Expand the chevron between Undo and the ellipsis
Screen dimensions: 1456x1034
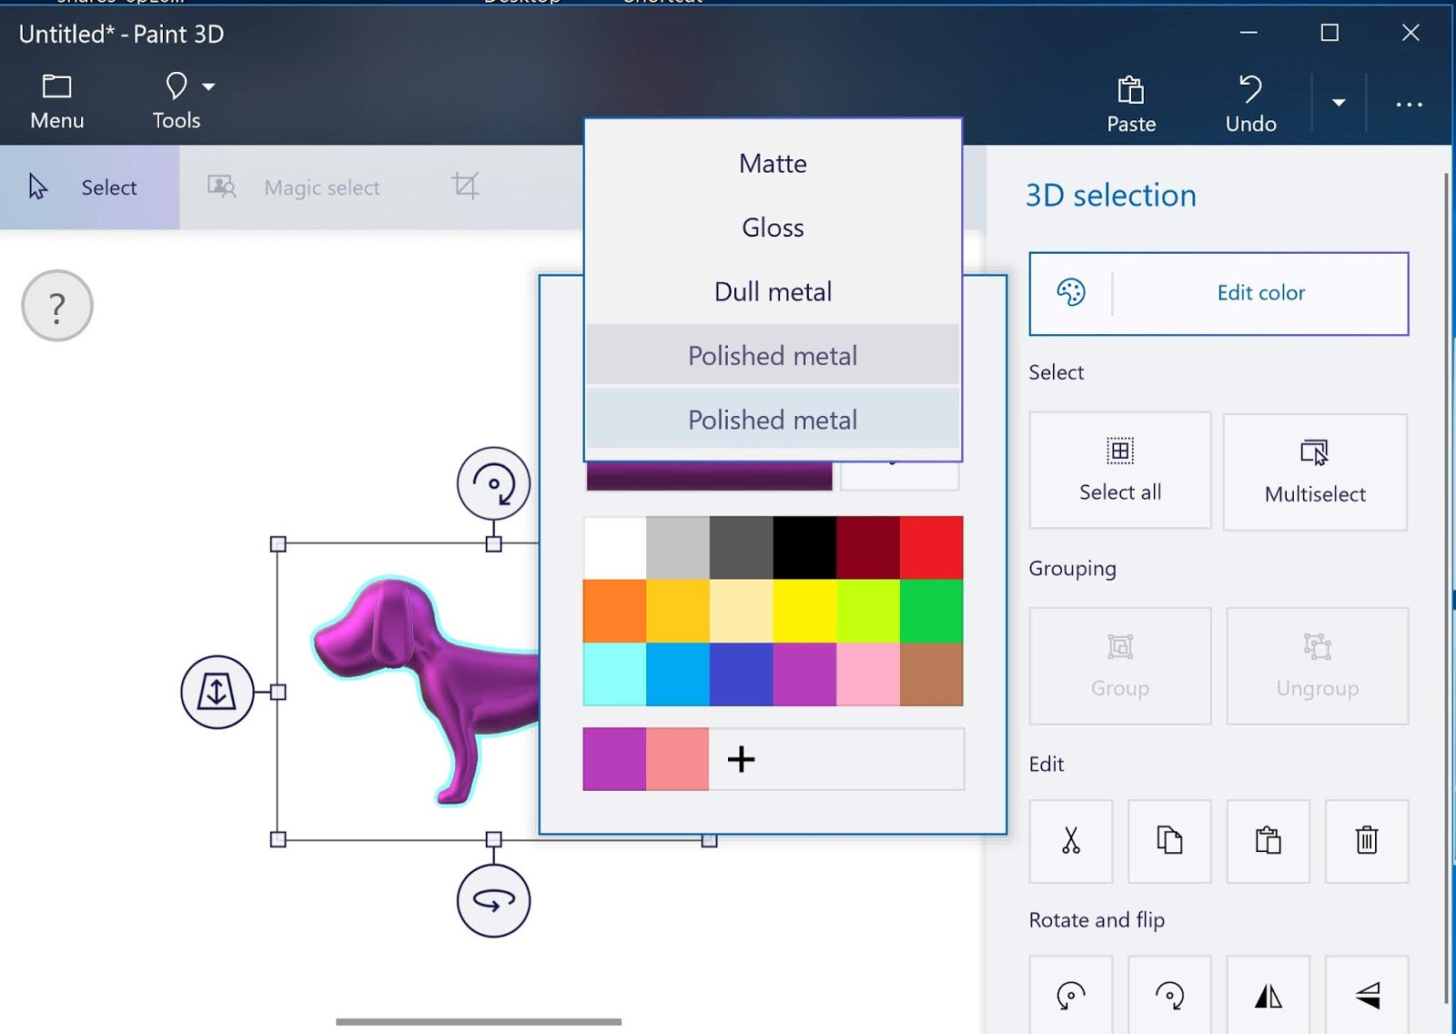[x=1338, y=102]
